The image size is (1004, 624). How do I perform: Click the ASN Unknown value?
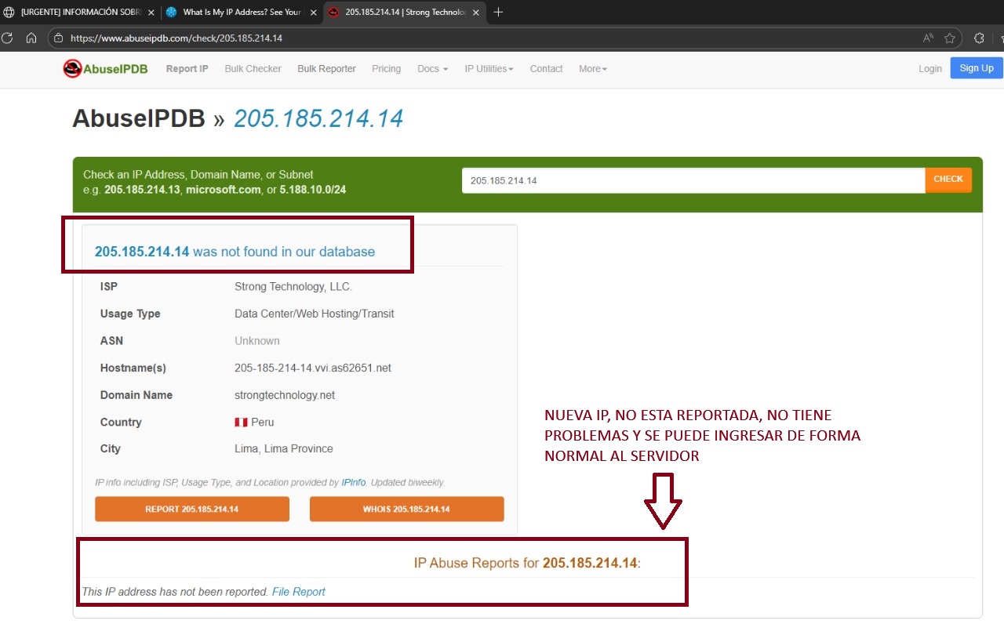point(257,341)
